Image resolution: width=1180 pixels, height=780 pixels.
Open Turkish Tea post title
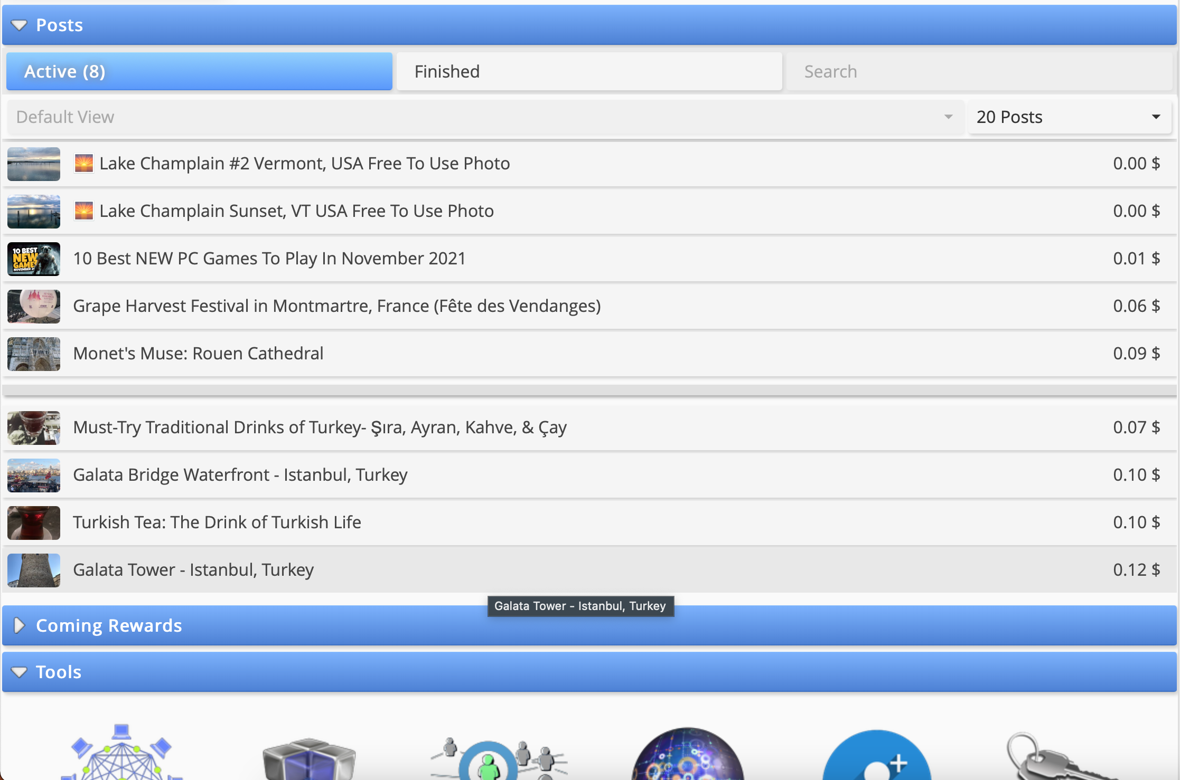217,522
